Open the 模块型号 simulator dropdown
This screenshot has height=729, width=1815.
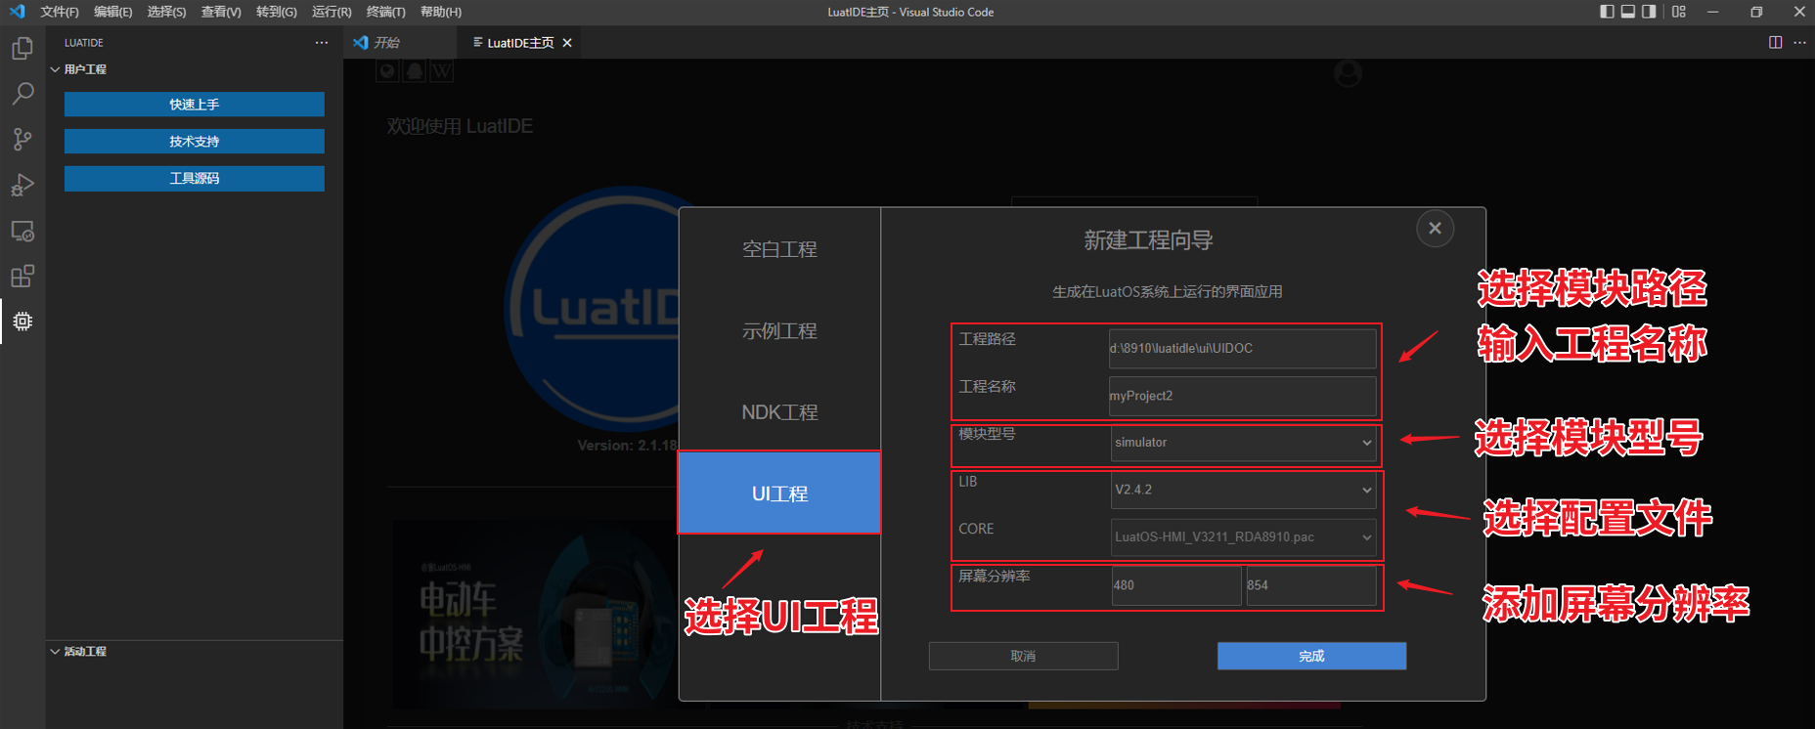coord(1243,443)
